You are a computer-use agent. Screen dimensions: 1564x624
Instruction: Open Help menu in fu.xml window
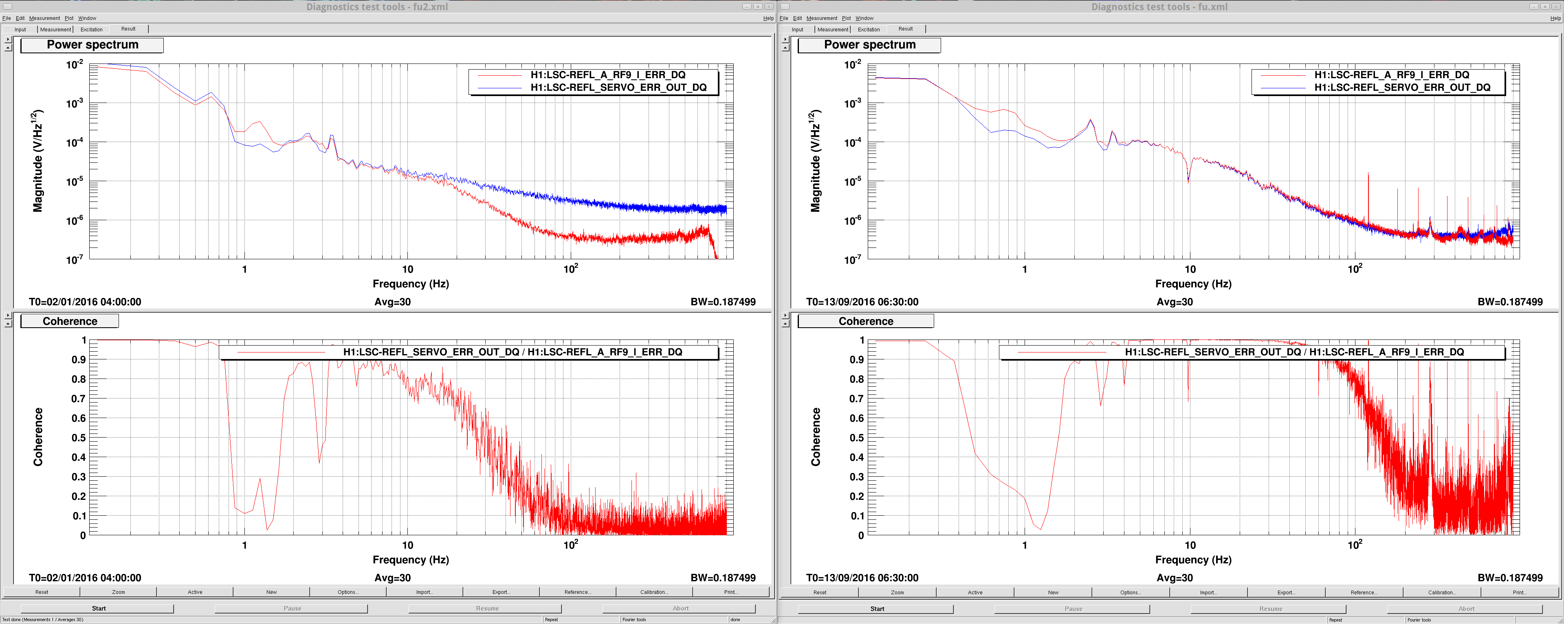coord(1555,18)
